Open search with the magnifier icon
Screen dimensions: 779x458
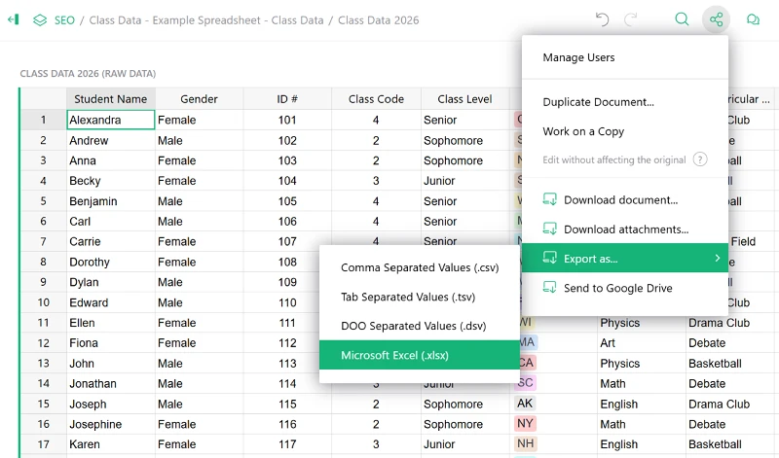(x=682, y=19)
